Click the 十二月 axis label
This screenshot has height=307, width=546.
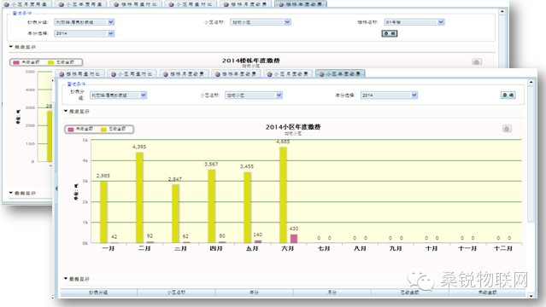[x=503, y=249]
